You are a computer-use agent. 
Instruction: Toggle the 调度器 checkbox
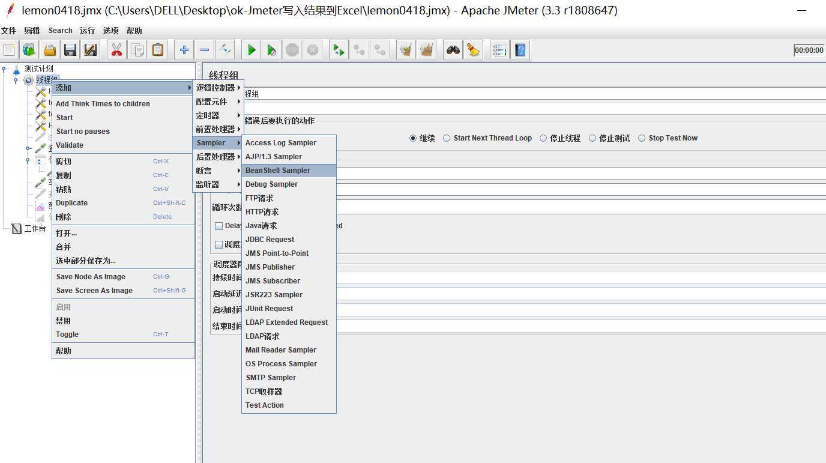pyautogui.click(x=219, y=244)
